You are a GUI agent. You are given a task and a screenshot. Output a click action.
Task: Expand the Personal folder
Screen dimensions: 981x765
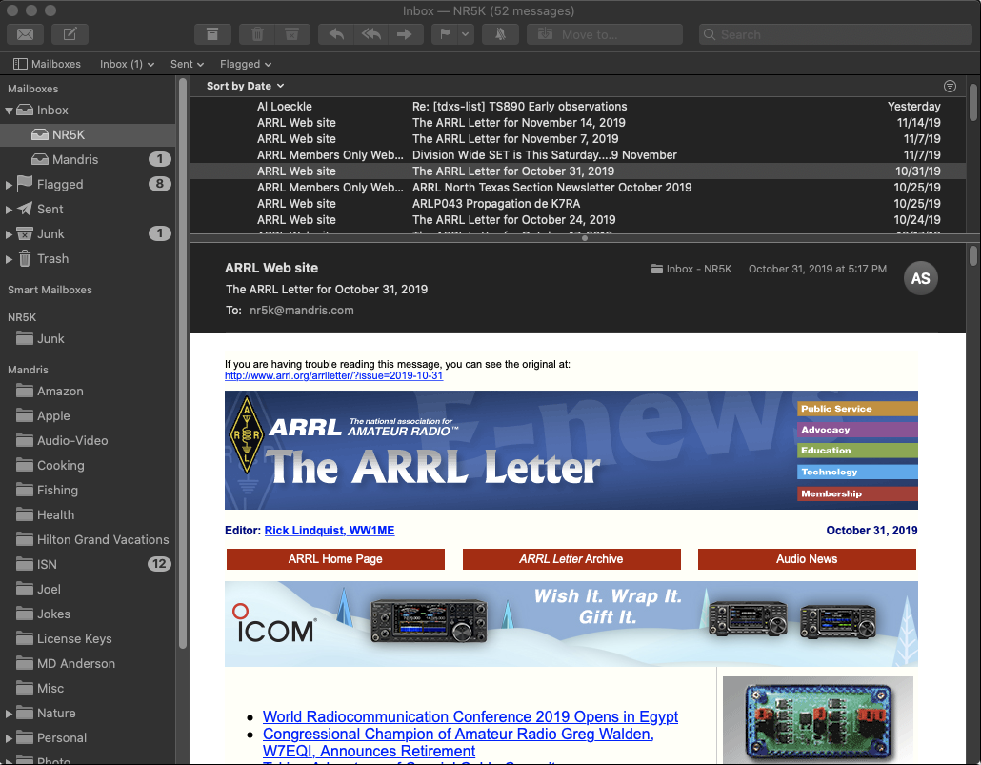click(9, 738)
